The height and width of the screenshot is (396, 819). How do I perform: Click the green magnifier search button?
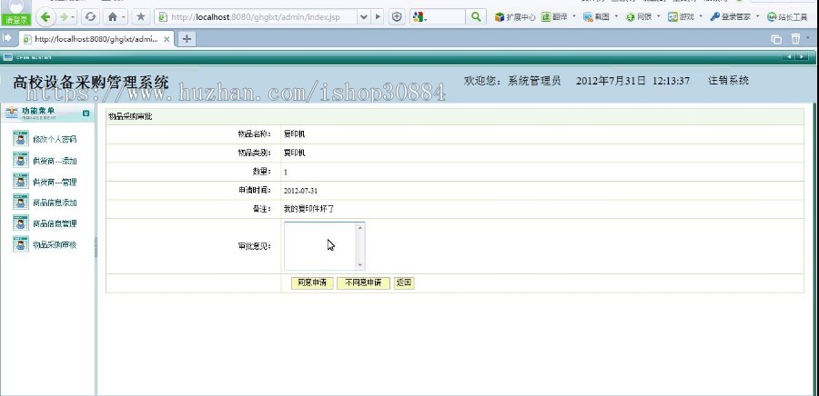tap(475, 16)
